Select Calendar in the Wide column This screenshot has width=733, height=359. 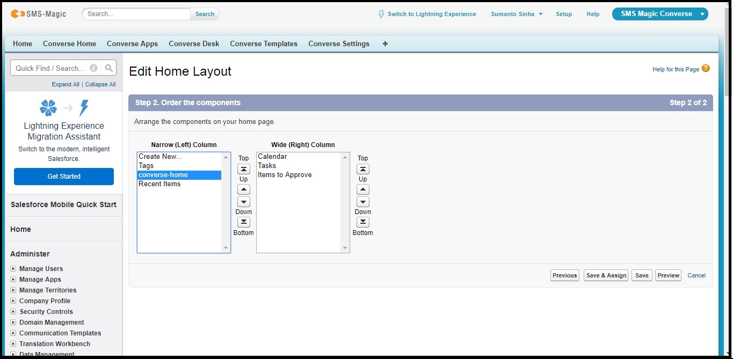299,157
